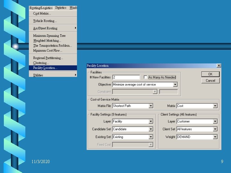Open the Existing Set dropdown
The image size is (231, 173).
coord(133,137)
